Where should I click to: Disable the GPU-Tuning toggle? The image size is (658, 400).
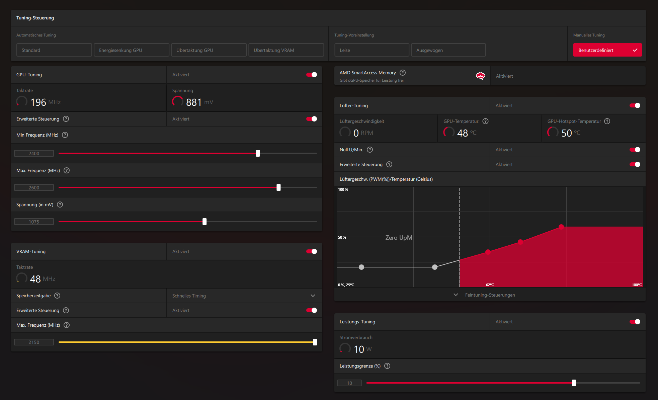(311, 75)
